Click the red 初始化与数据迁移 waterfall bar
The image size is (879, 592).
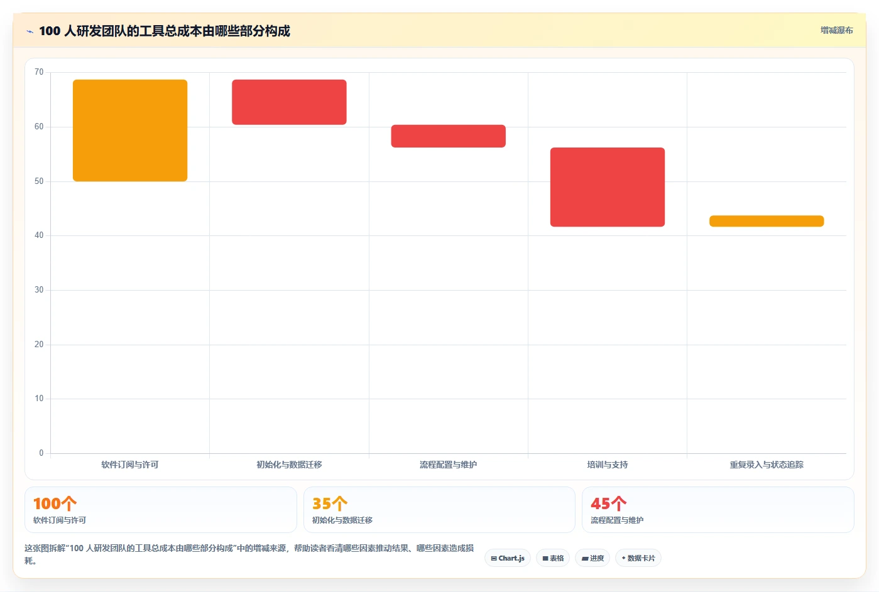point(289,102)
